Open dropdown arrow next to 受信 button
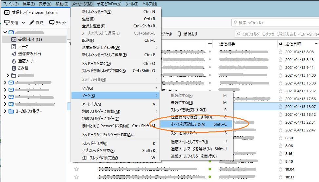Image resolution: width=319 pixels, height=182 pixels. [23, 23]
